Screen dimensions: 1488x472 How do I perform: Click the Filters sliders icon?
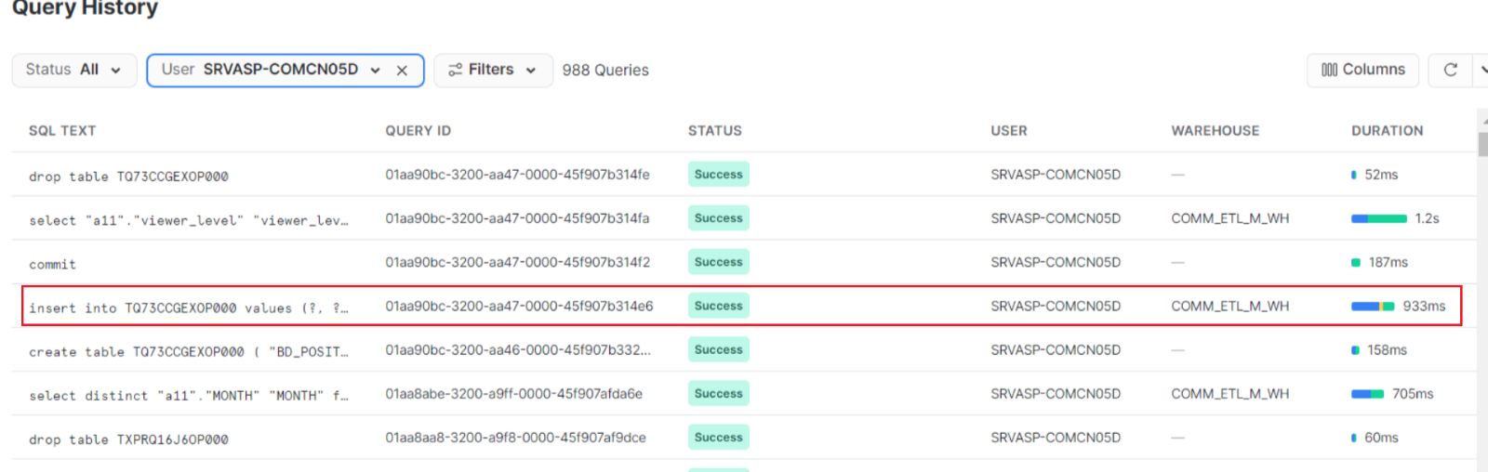[x=455, y=70]
